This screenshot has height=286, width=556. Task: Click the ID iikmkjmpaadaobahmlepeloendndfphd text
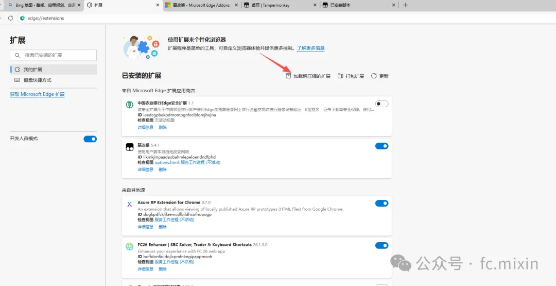tap(177, 157)
